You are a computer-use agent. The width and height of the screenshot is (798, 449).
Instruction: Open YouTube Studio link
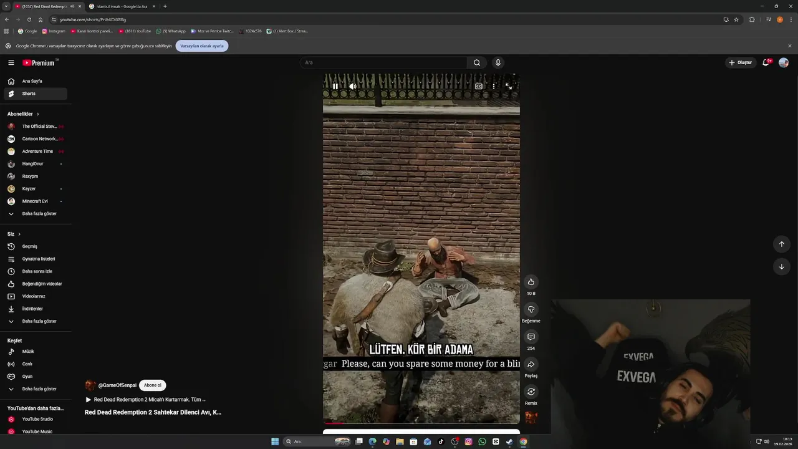(36, 419)
